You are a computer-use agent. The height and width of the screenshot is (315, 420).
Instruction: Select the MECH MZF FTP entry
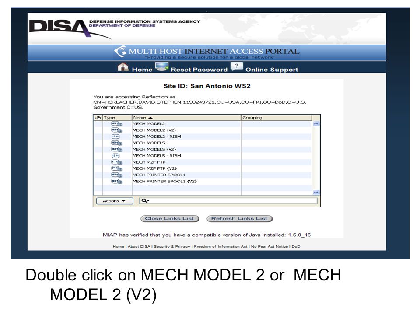(x=149, y=162)
